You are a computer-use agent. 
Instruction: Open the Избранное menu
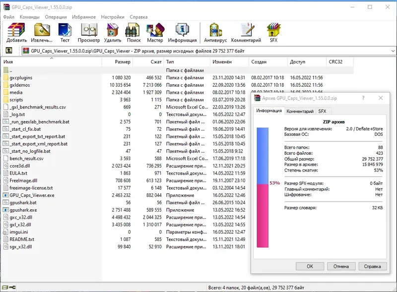[84, 17]
